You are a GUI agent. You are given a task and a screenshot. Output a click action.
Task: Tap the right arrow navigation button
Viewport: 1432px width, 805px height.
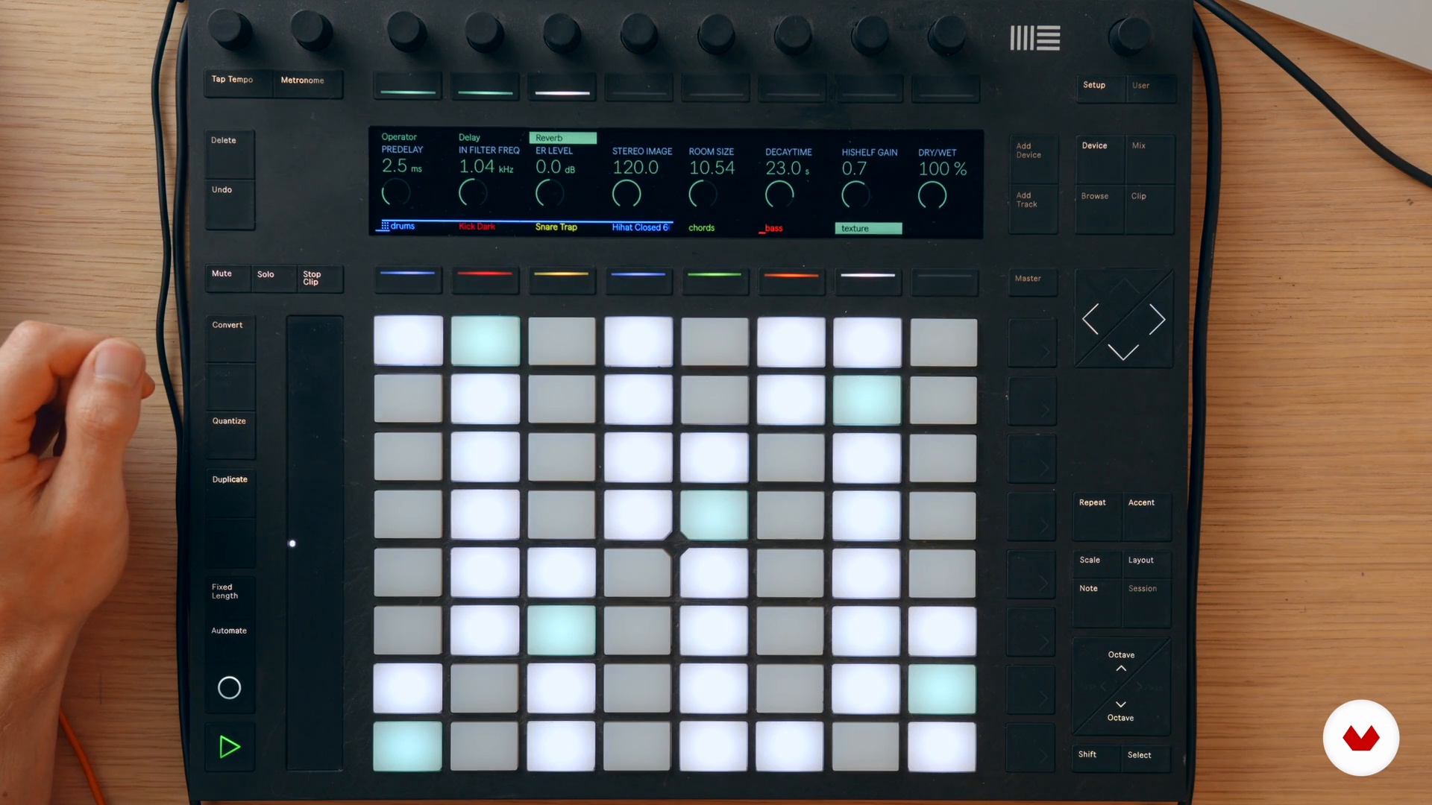tap(1157, 319)
